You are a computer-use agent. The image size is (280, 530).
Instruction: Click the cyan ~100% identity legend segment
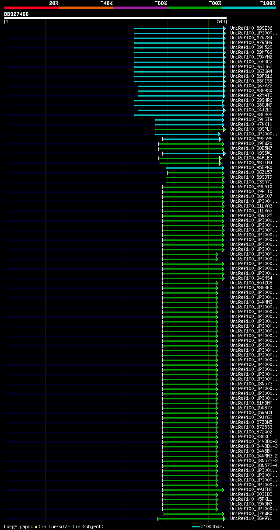(x=248, y=8)
